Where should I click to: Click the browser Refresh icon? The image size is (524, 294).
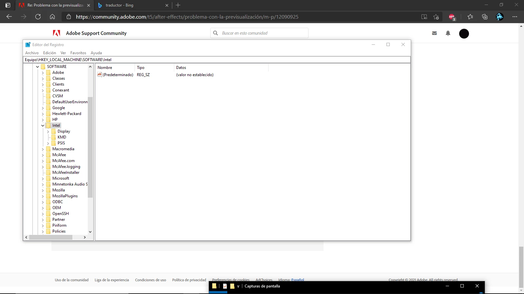click(x=38, y=17)
